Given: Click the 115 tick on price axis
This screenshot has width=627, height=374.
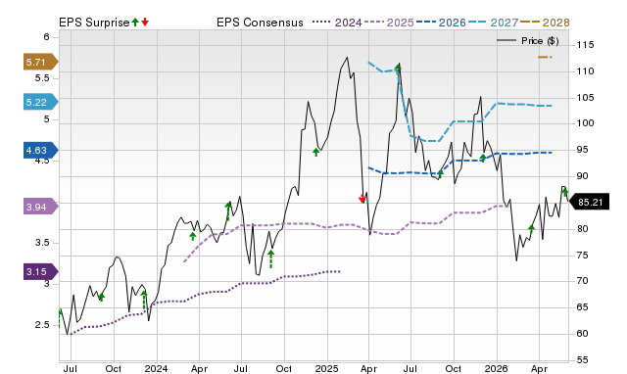Looking at the screenshot, I should (x=585, y=45).
